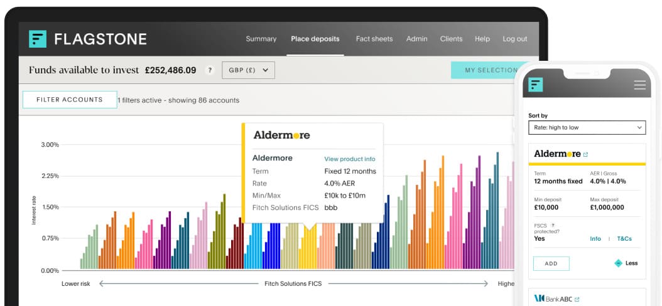Open the Fact sheets tab

point(374,39)
